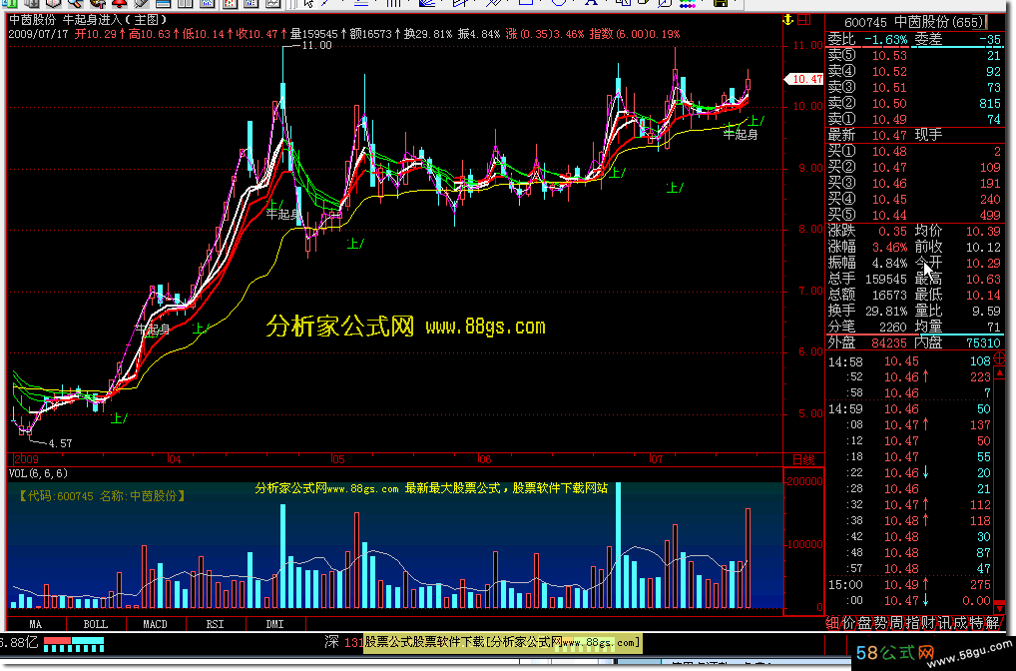This screenshot has height=671, width=1016.
Task: Click the 总手 value 159545
Action: 886,280
